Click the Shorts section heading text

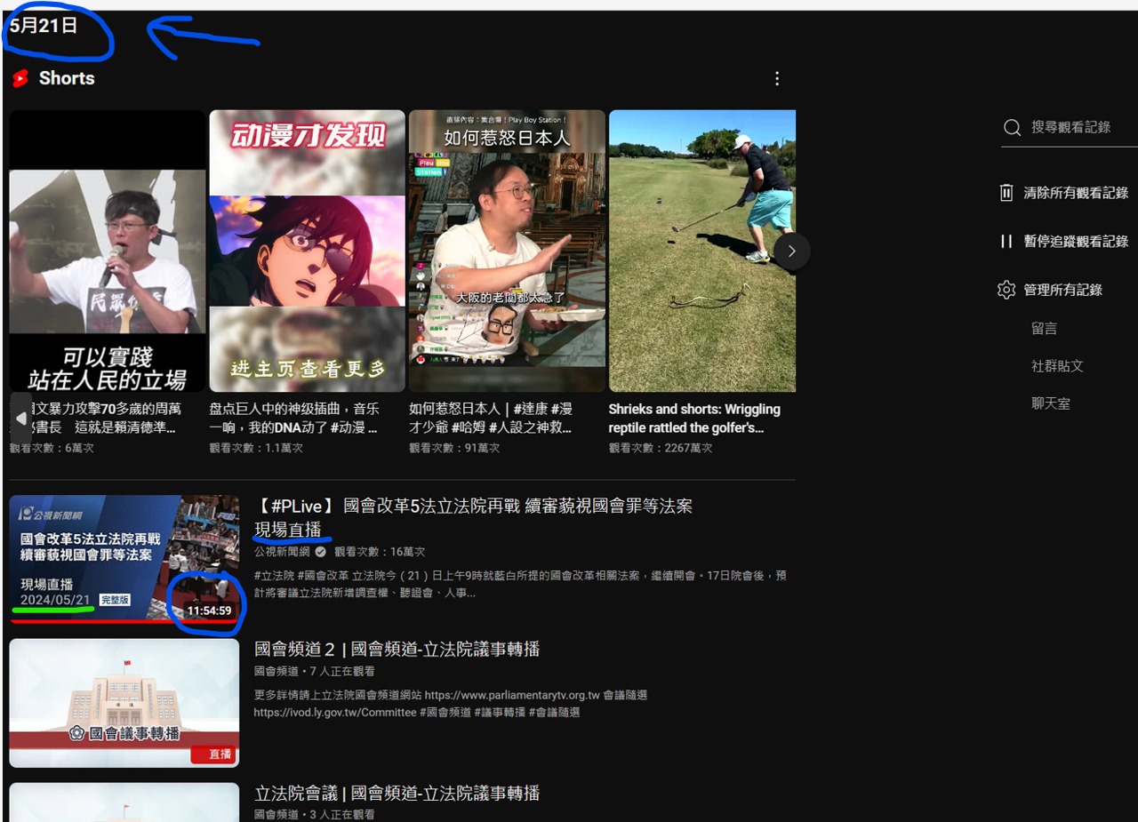(67, 78)
